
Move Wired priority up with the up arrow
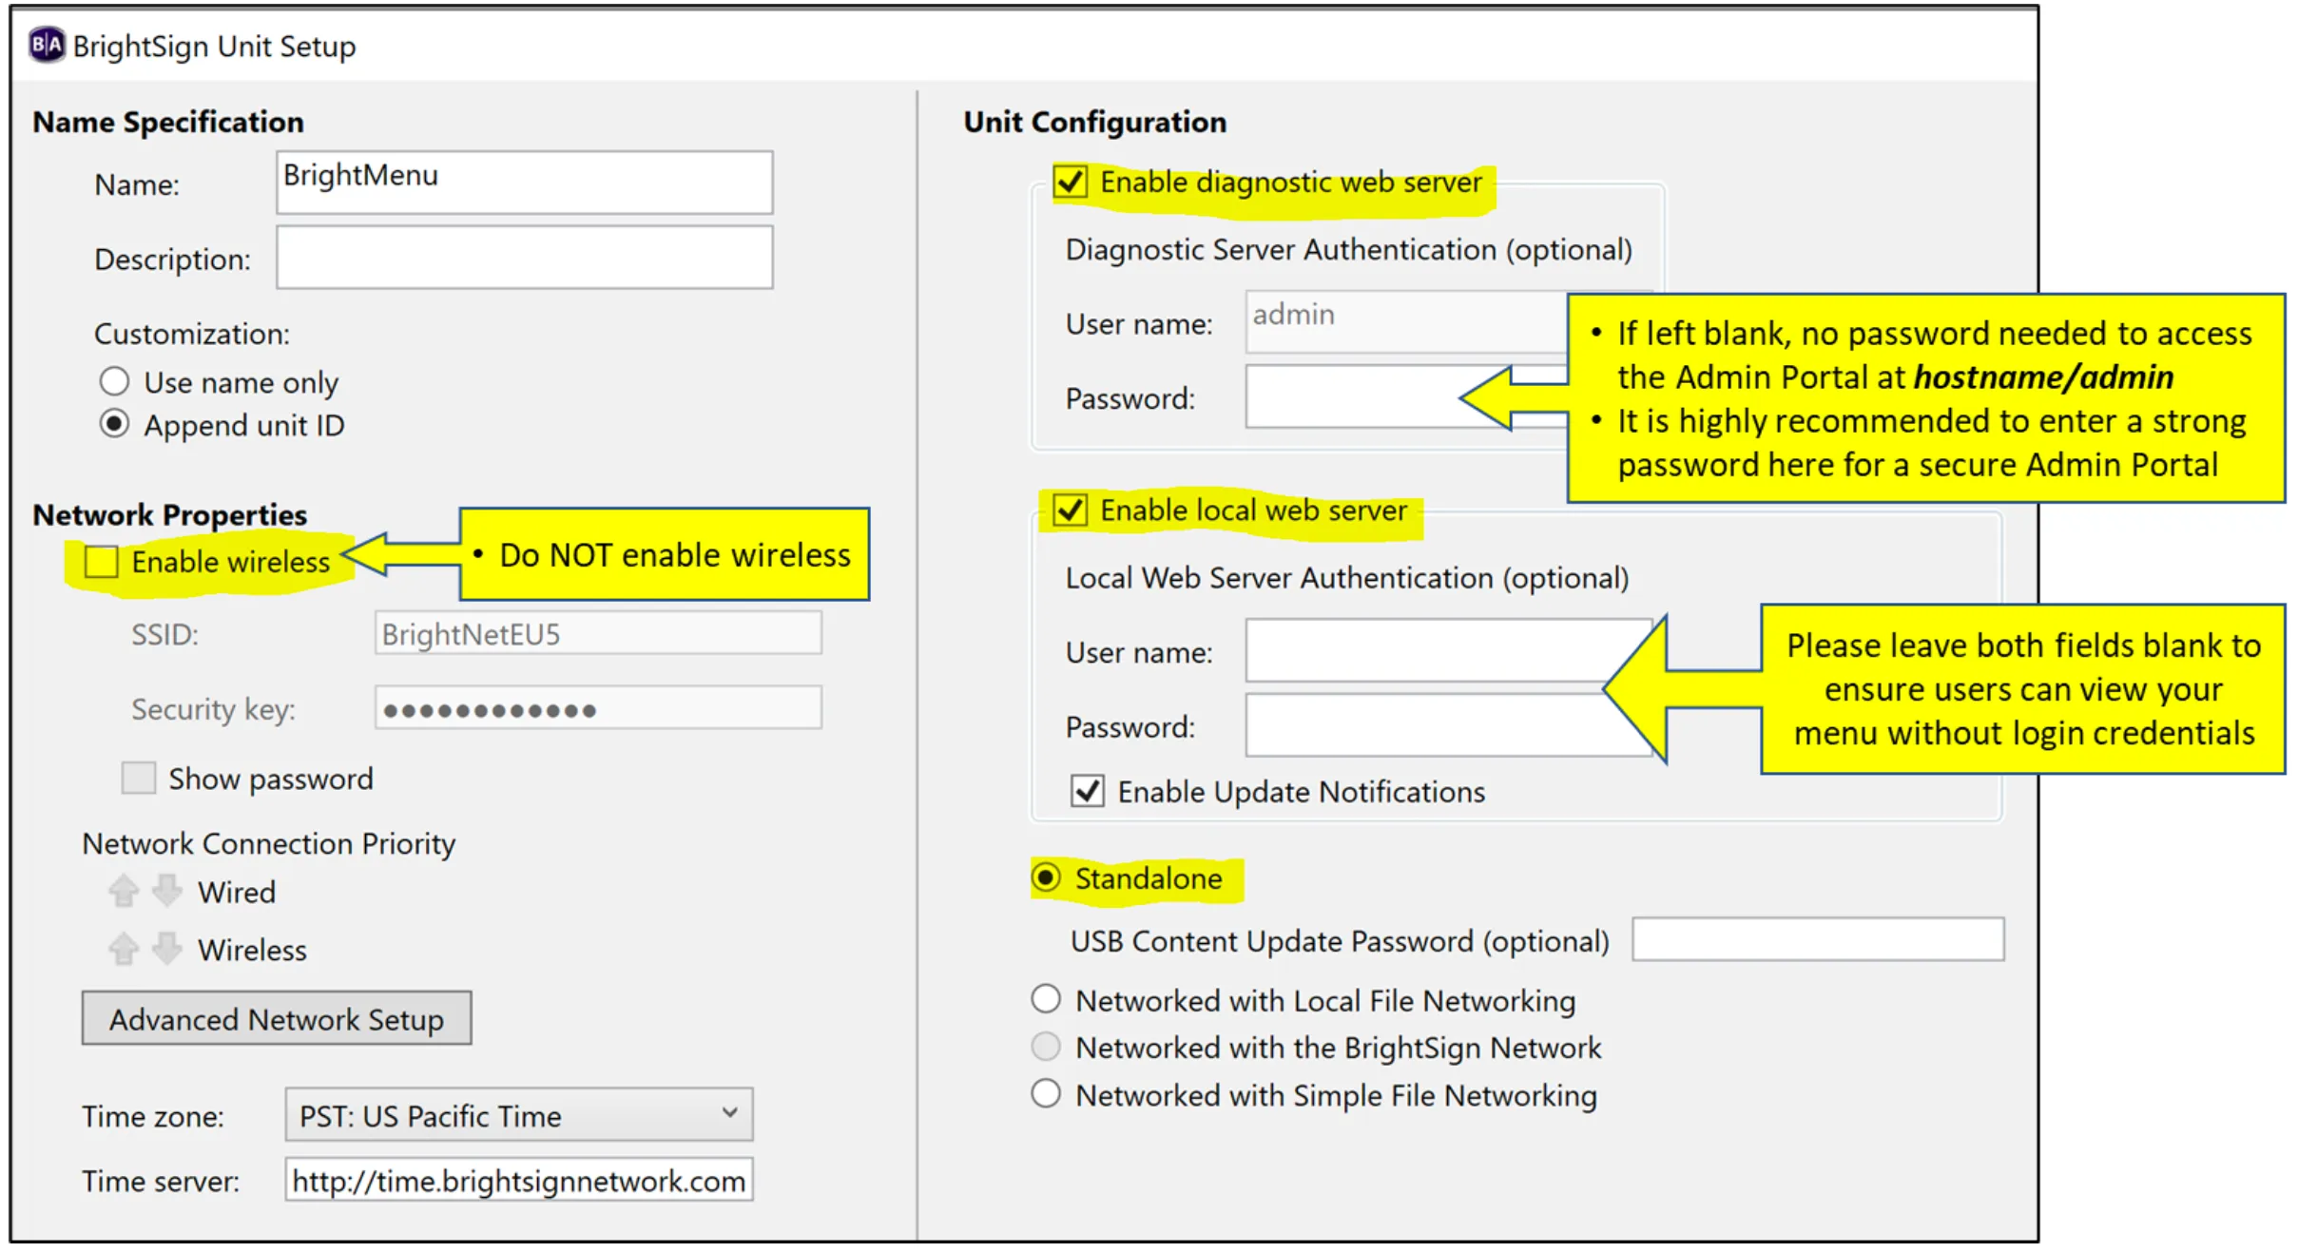coord(124,891)
